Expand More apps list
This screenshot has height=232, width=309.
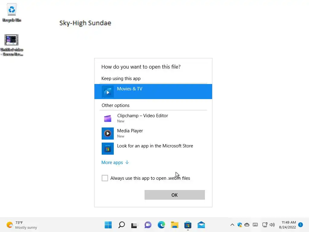pyautogui.click(x=115, y=162)
